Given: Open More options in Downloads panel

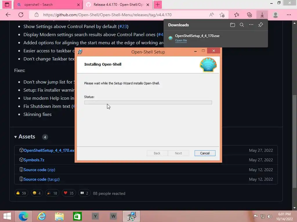Looking at the screenshot, I should tap(251, 25).
